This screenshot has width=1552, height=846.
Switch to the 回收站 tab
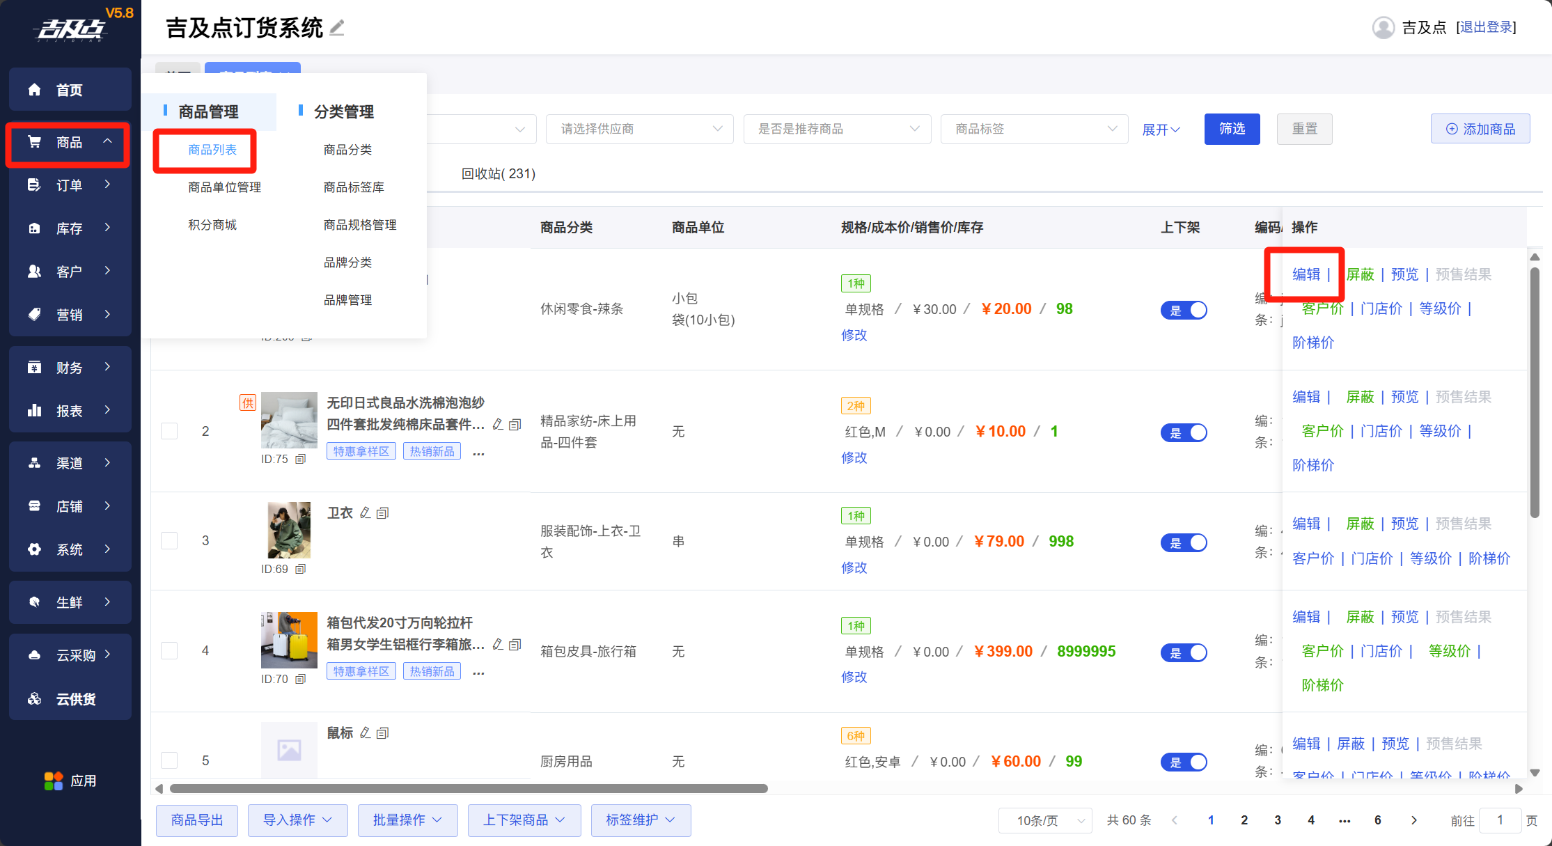click(498, 173)
